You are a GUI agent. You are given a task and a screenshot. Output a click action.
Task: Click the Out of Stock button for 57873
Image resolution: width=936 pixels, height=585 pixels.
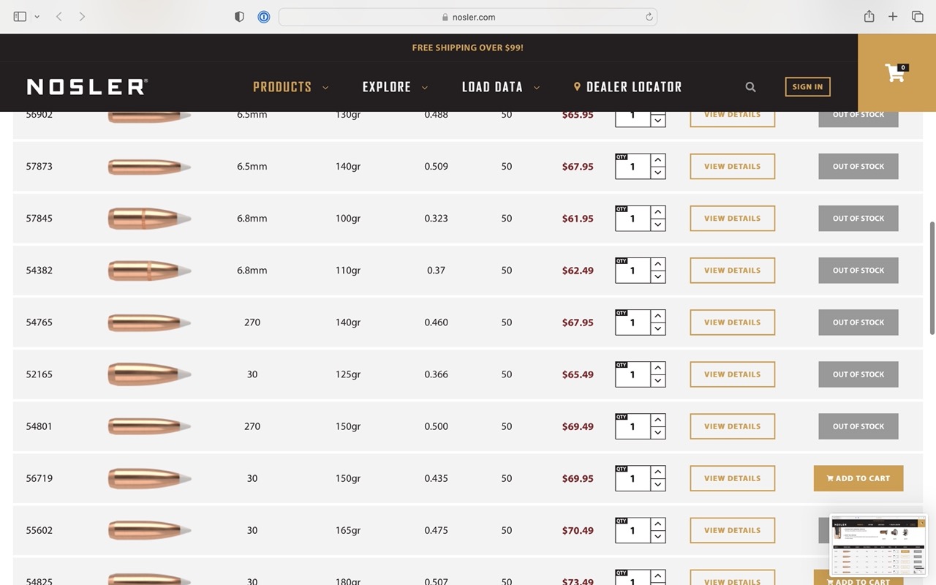[858, 167]
